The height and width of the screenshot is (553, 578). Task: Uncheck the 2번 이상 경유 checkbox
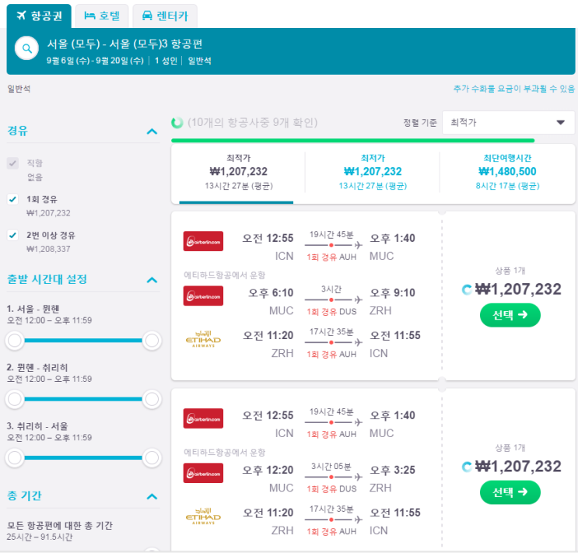click(x=12, y=235)
